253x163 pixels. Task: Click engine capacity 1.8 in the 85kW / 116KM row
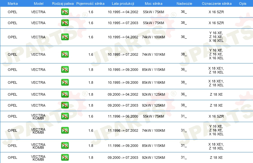pyautogui.click(x=91, y=82)
